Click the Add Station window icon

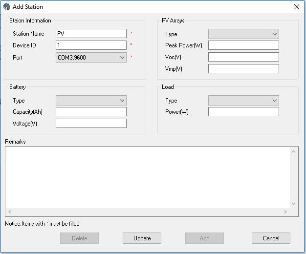6,7
